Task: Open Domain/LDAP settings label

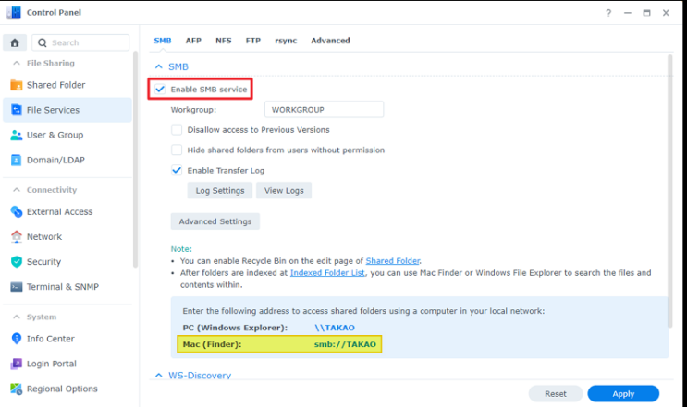Action: (55, 160)
